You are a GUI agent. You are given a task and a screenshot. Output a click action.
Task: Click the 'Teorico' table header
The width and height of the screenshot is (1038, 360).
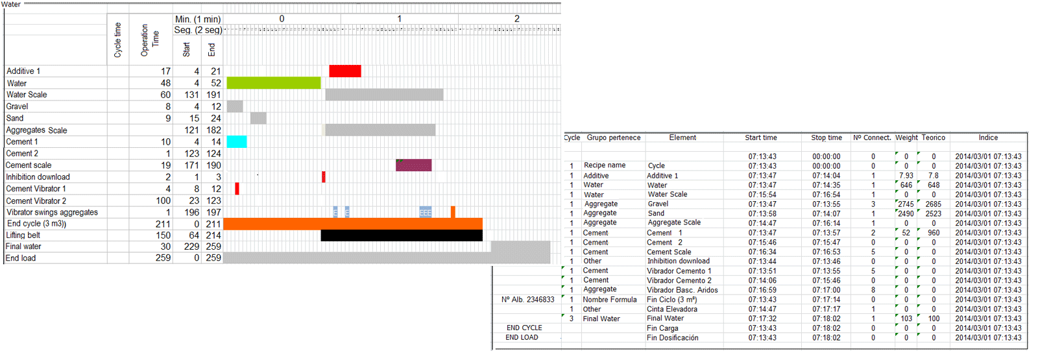pyautogui.click(x=934, y=138)
